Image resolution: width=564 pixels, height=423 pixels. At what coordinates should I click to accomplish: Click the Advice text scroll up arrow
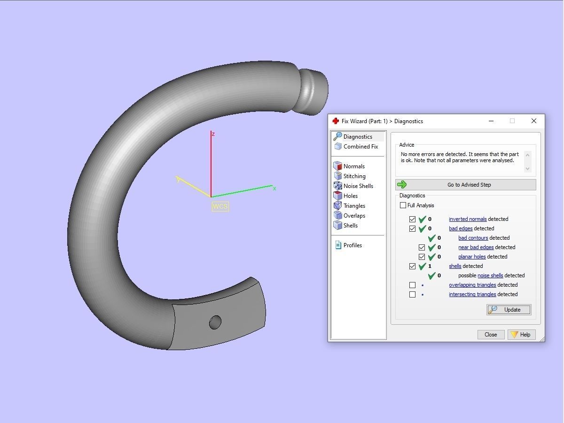(527, 154)
